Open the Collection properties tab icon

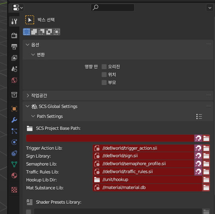pyautogui.click(x=14, y=94)
